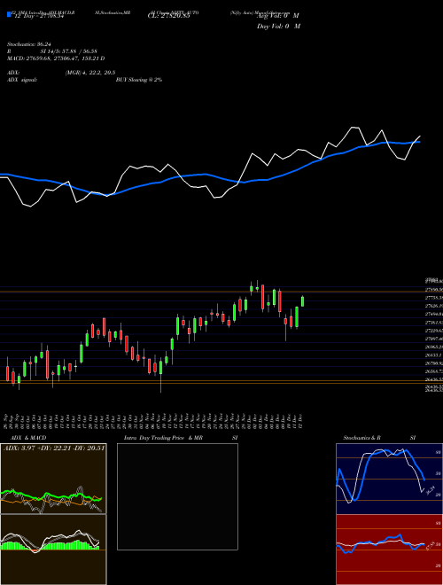The height and width of the screenshot is (585, 443).
Task: Click the '36.24' label in Stochastics panel
Action: (x=431, y=489)
